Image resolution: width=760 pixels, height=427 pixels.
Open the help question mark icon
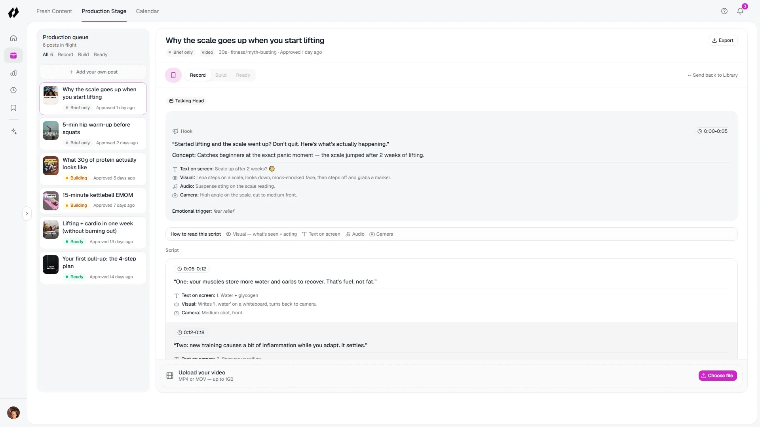pyautogui.click(x=724, y=11)
